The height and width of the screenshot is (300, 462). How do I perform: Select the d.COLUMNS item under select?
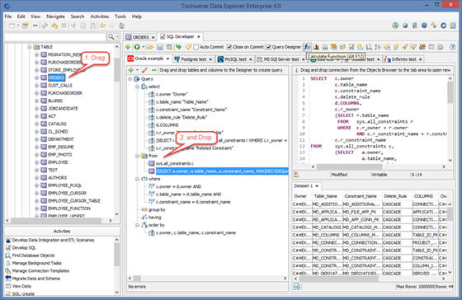click(x=167, y=124)
